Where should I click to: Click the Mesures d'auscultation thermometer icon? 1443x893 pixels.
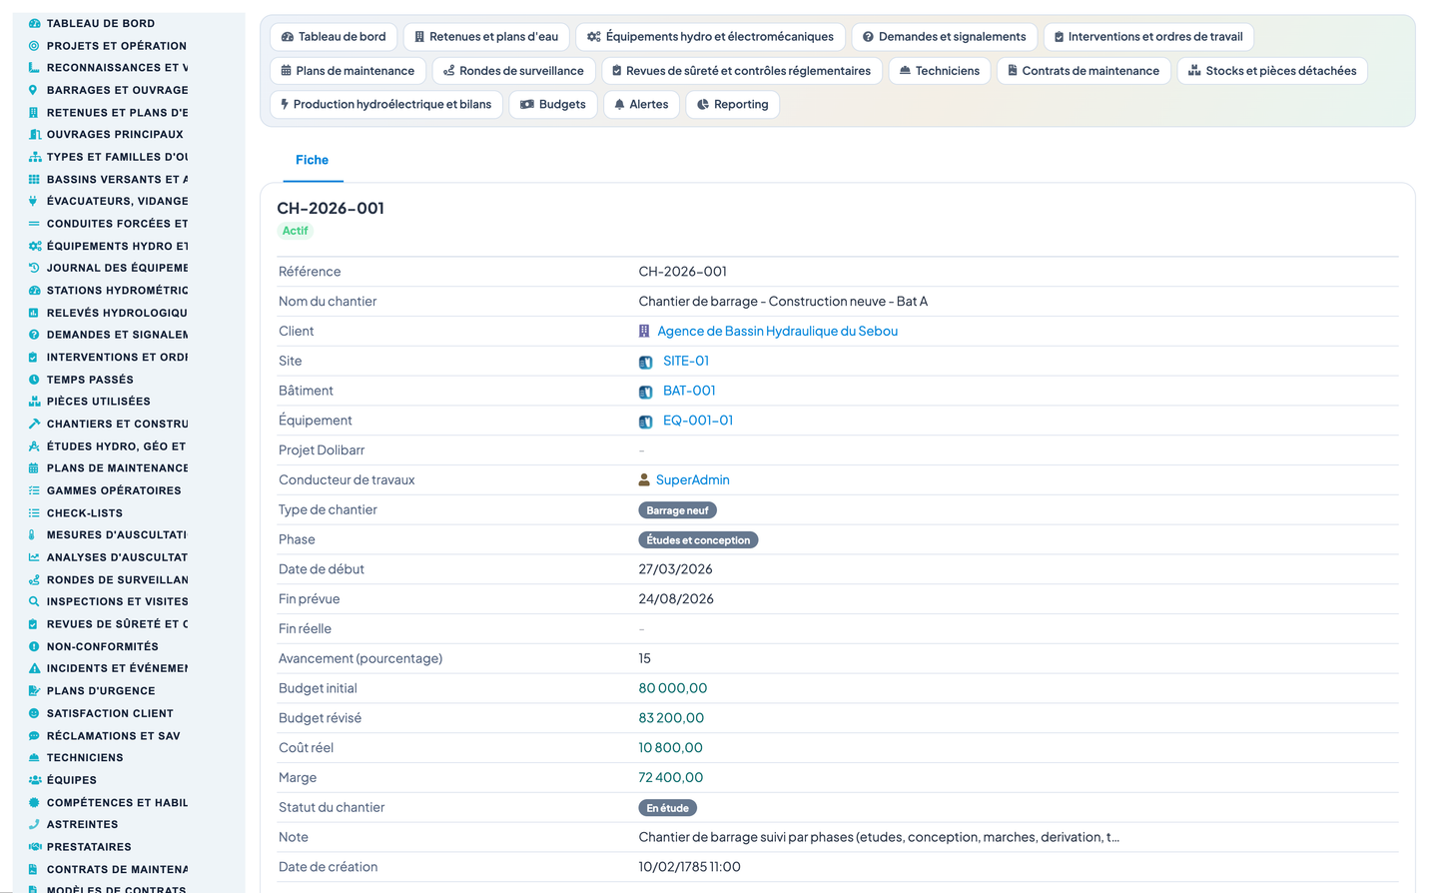(34, 535)
